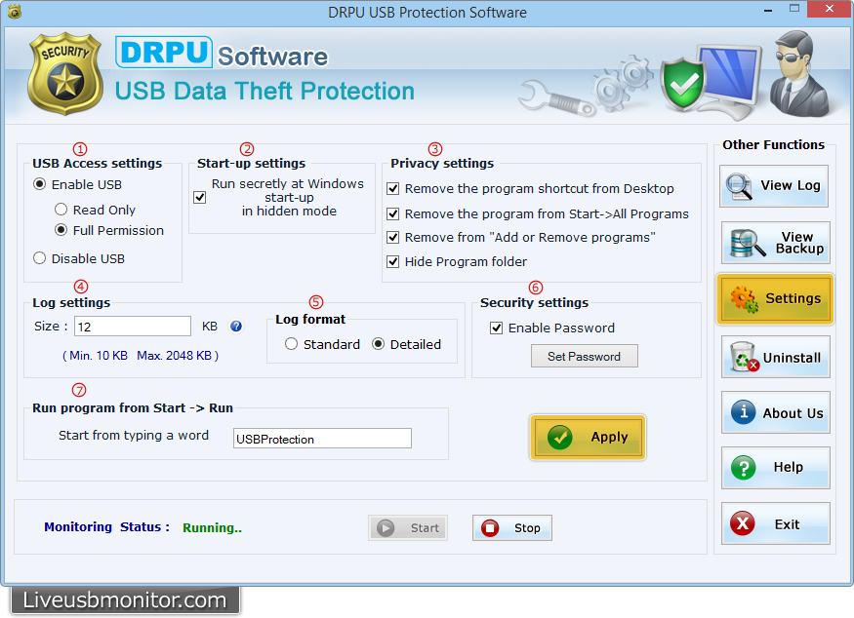Close the DRPU USB Protection window
This screenshot has width=854, height=618.
[x=830, y=9]
